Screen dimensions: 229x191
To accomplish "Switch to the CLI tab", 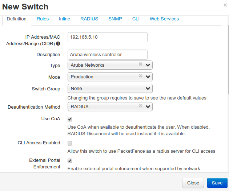I will coord(136,19).
